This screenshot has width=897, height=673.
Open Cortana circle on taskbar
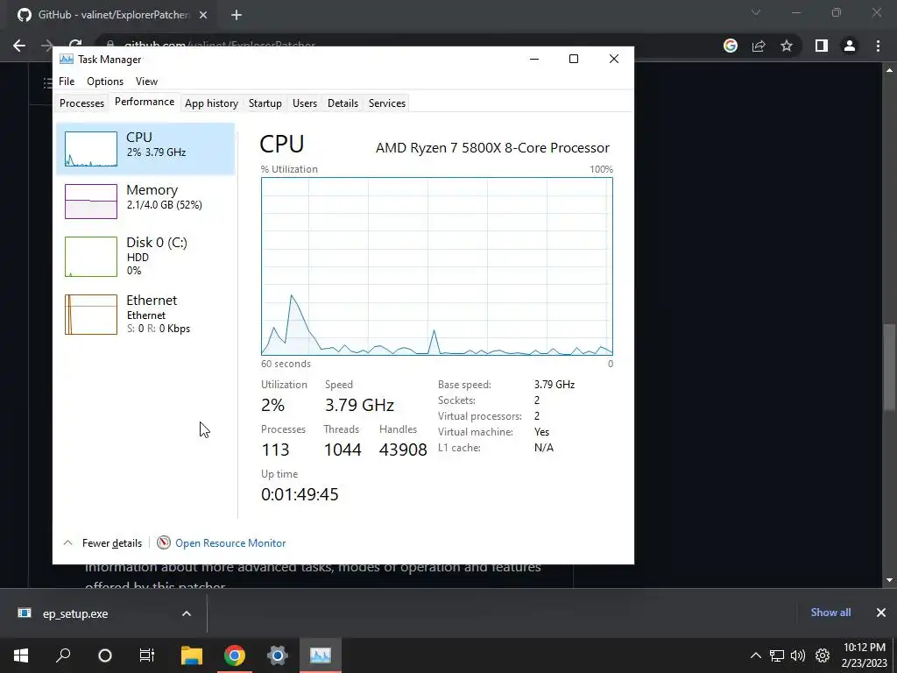click(x=105, y=655)
